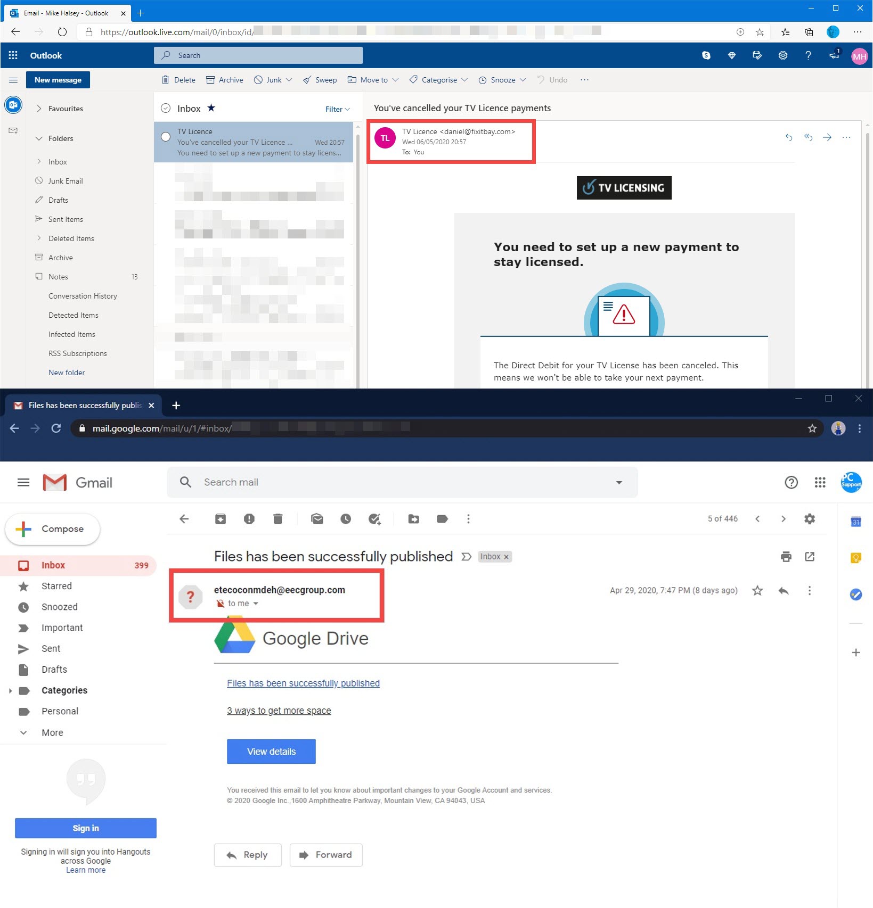Toggle Outlook navigation pane hamburger
The width and height of the screenshot is (873, 908).
(13, 80)
